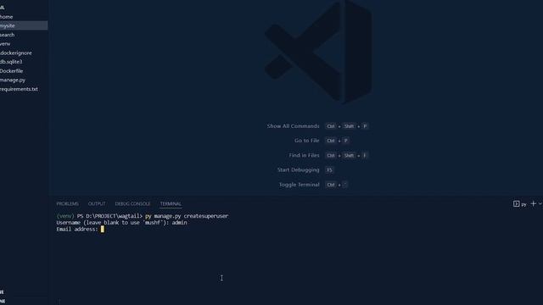Open the Debug Console tab
The width and height of the screenshot is (543, 305).
[132, 203]
